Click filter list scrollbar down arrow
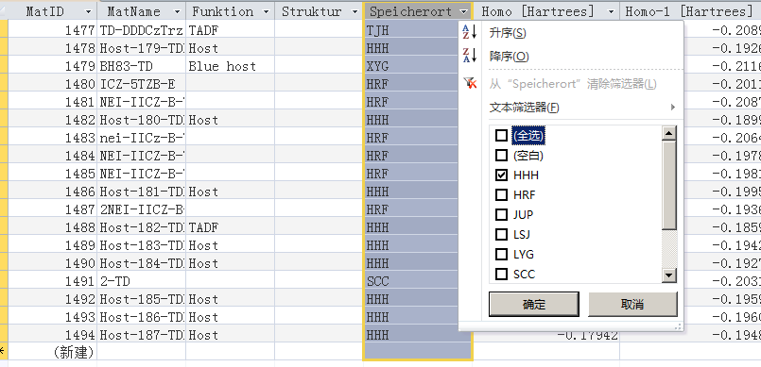Viewport: 761px width, 367px height. pyautogui.click(x=669, y=275)
